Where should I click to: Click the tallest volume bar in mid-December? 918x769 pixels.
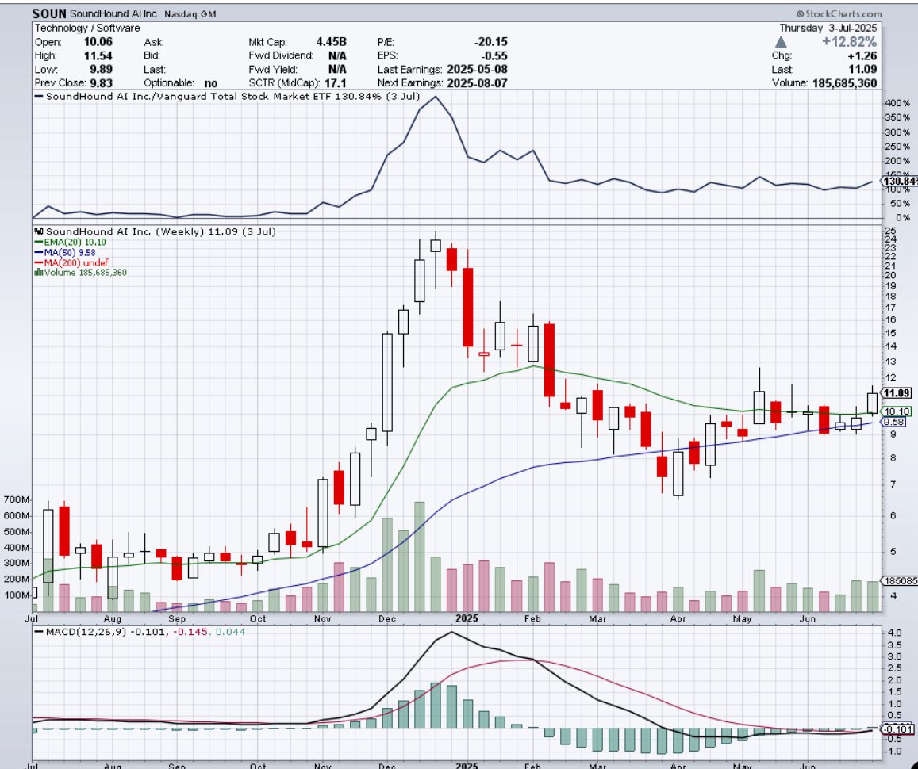(419, 557)
